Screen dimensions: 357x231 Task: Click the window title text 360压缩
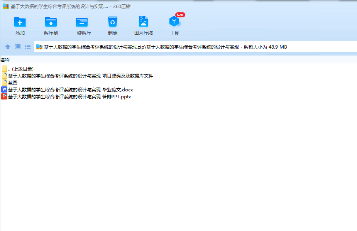[122, 7]
